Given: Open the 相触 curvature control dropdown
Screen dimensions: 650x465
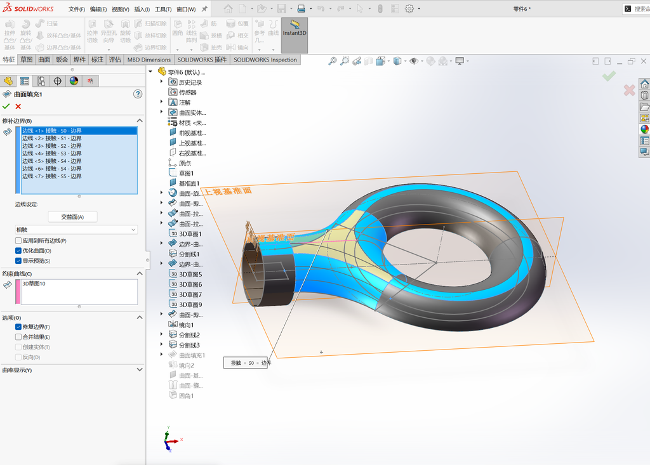Looking at the screenshot, I should (76, 230).
